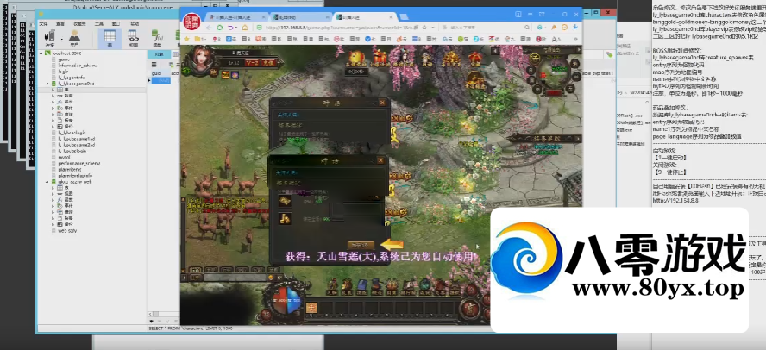Click the browser home icon
This screenshot has height=350, width=766.
tap(245, 28)
